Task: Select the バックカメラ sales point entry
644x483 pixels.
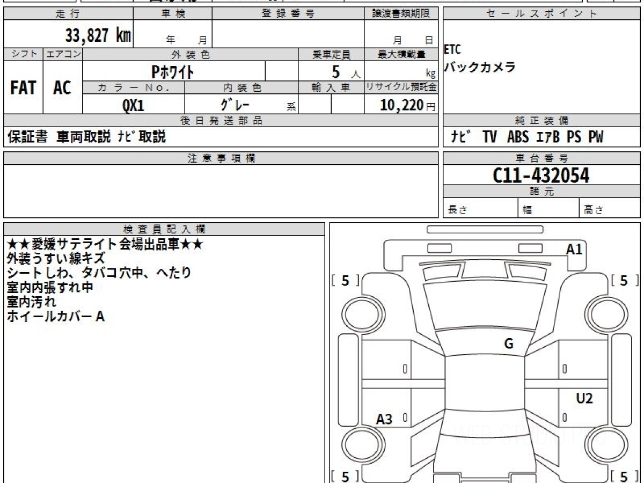Action: 480,68
